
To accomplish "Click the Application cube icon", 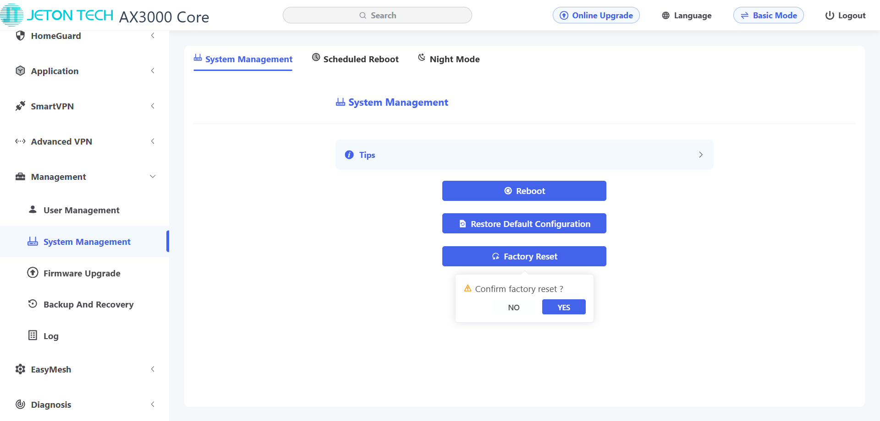I will click(x=20, y=71).
